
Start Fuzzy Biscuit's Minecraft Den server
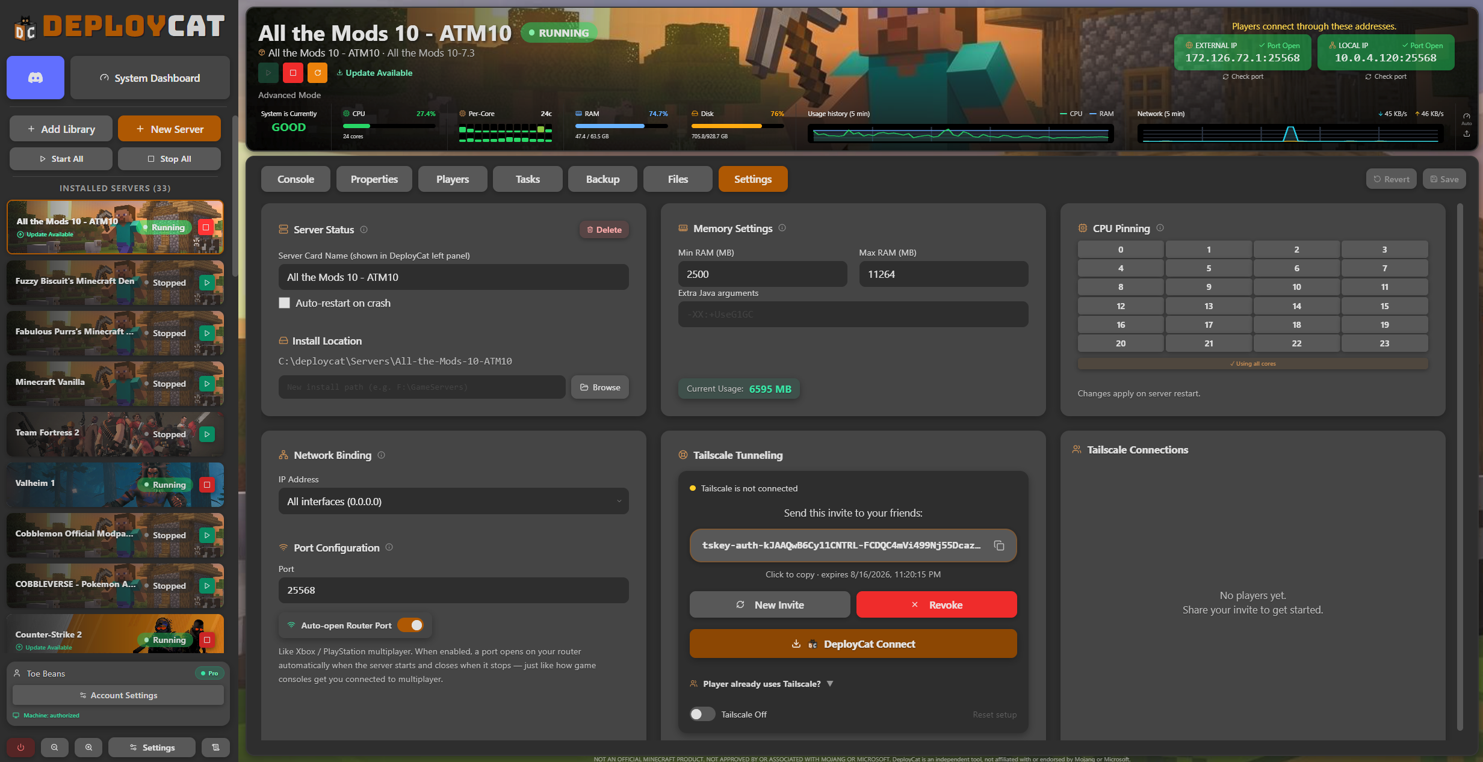pos(207,282)
